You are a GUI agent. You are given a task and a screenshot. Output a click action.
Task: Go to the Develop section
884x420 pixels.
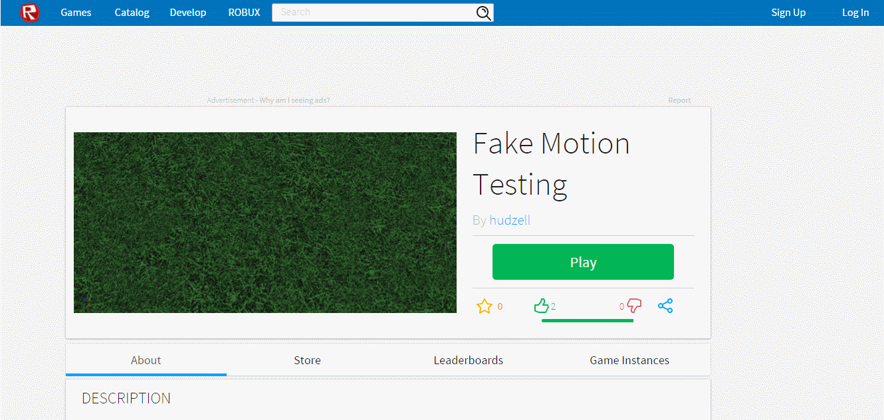(x=188, y=13)
